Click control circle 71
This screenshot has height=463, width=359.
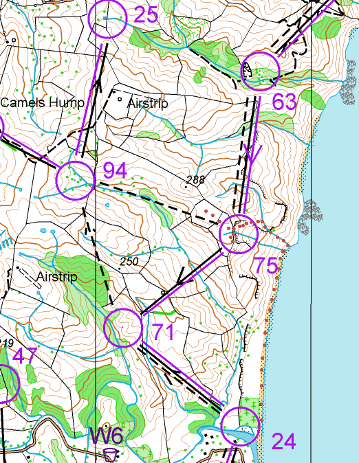click(x=123, y=328)
